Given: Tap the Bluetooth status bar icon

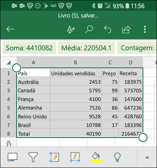Looking at the screenshot, I should pyautogui.click(x=93, y=6).
